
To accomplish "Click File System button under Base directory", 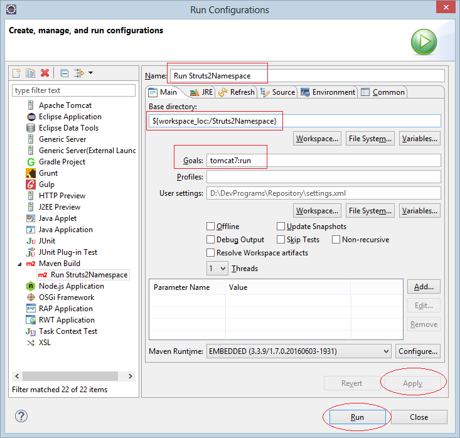I will point(370,139).
